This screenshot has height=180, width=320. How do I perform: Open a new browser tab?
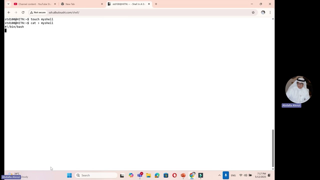(156, 4)
